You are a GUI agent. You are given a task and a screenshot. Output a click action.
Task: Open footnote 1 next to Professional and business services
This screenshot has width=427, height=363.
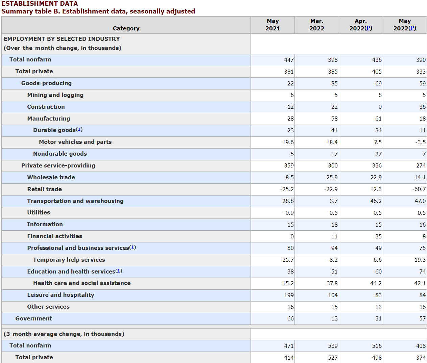133,247
